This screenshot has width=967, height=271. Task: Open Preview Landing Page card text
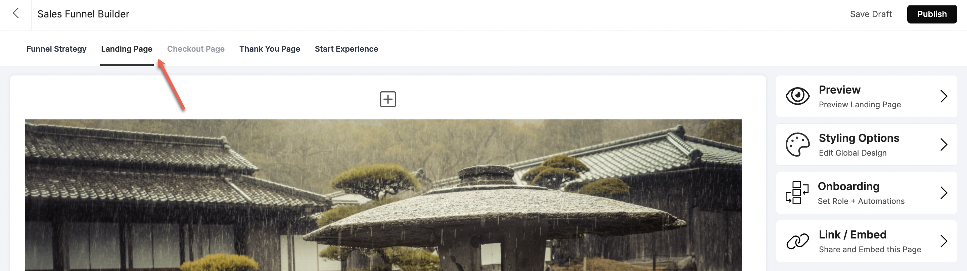860,105
